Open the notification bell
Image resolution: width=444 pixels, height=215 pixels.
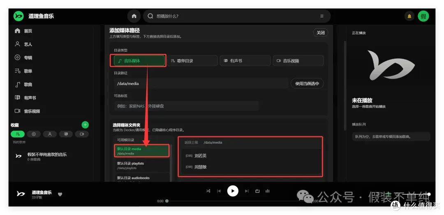pos(409,16)
